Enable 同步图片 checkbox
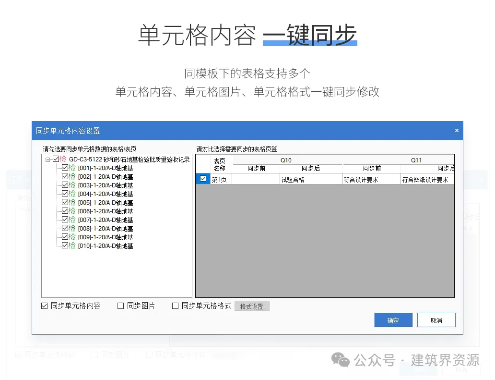495x380 pixels. click(x=120, y=306)
